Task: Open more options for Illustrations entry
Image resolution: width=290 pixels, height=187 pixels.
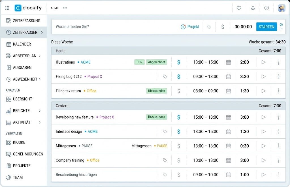Action: point(278,62)
